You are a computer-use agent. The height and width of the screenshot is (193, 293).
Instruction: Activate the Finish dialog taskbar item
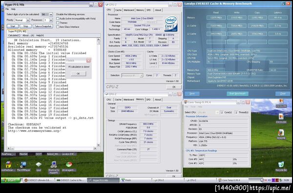point(136,180)
